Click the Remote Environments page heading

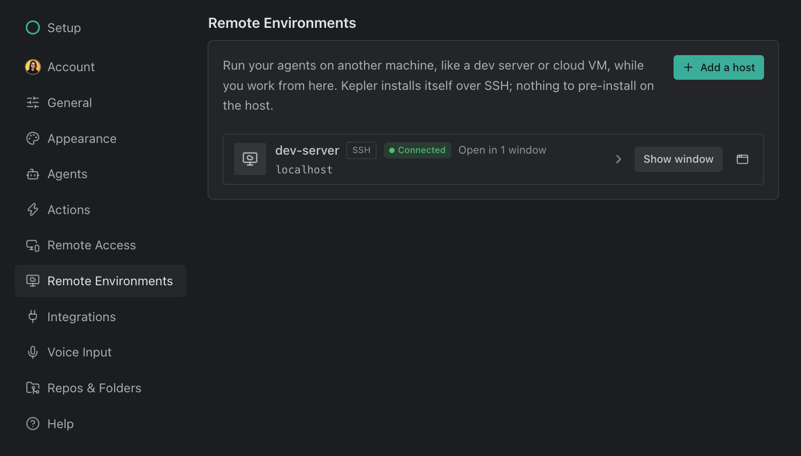point(282,23)
